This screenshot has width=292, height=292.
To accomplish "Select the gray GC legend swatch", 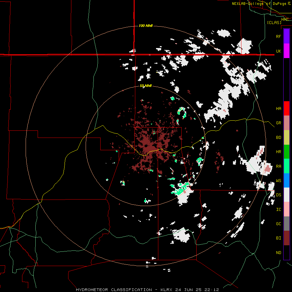I will coord(286,224).
